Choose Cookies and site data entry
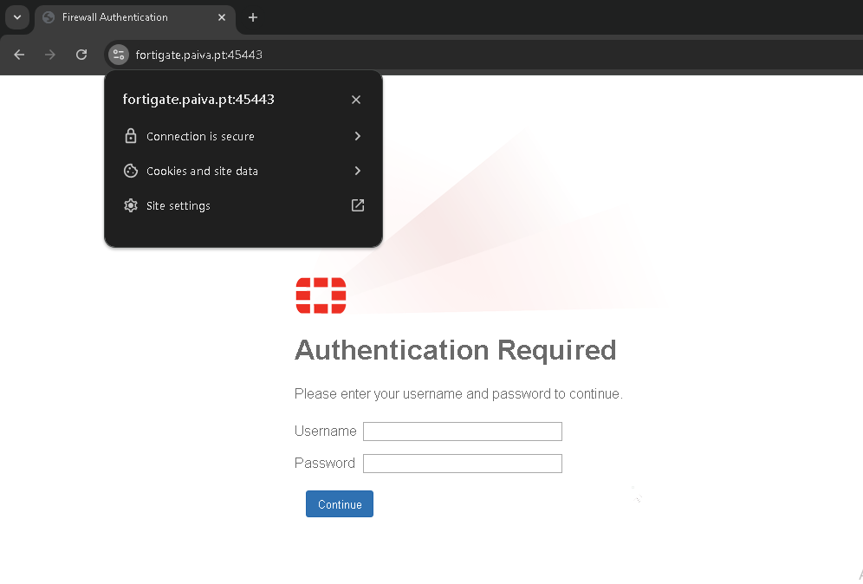 point(202,171)
